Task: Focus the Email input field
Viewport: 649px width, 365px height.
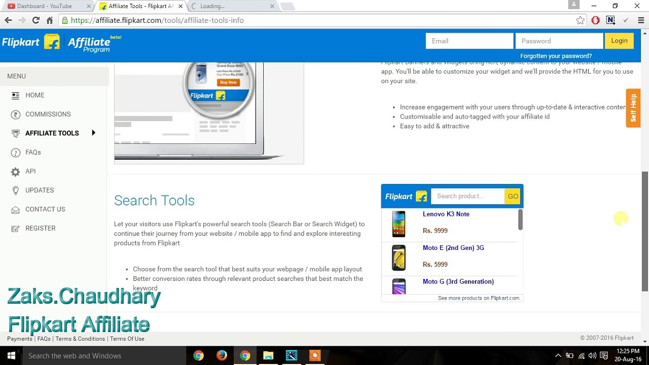Action: pos(470,41)
